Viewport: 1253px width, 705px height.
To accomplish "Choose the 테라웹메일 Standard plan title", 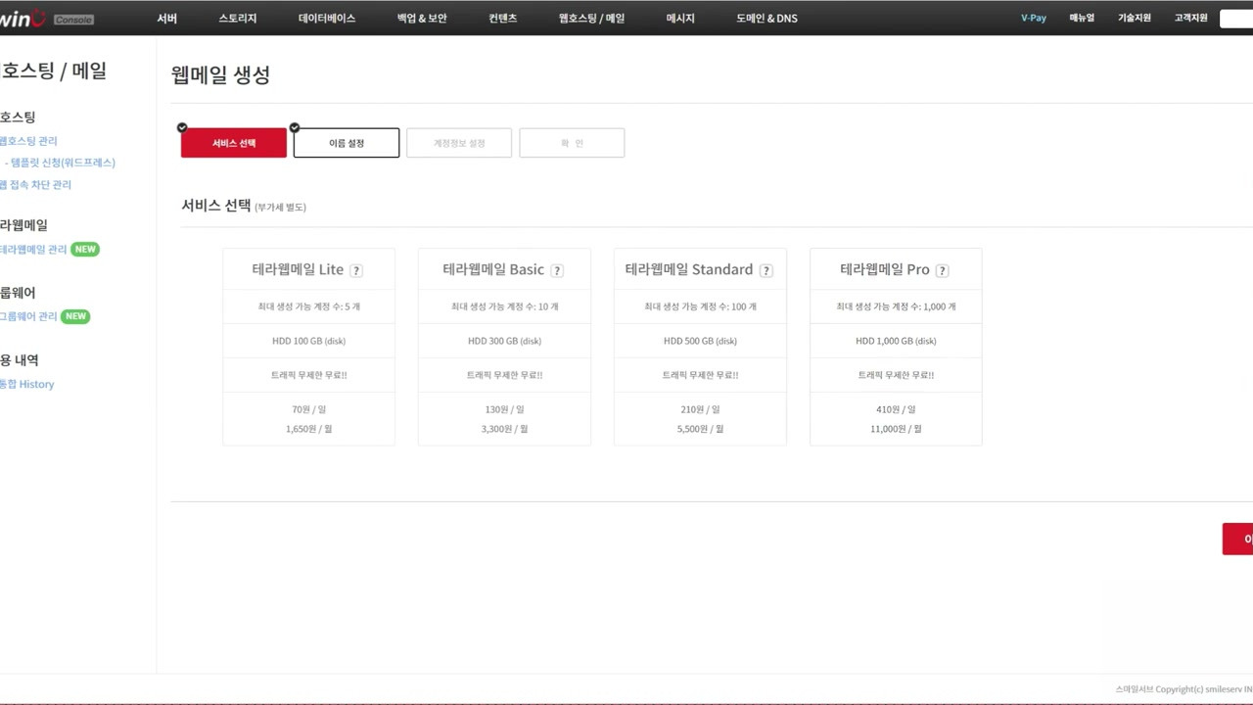I will point(689,270).
